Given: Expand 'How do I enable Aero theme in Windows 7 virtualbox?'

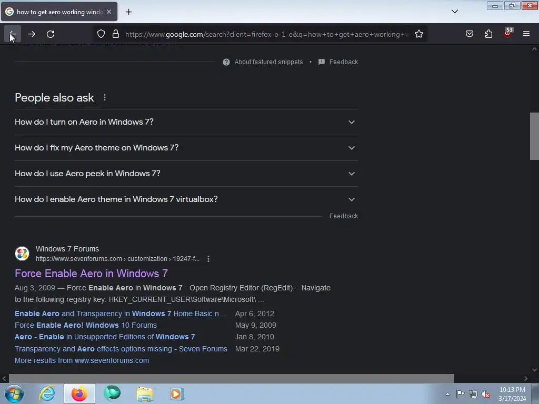Looking at the screenshot, I should coord(186,199).
